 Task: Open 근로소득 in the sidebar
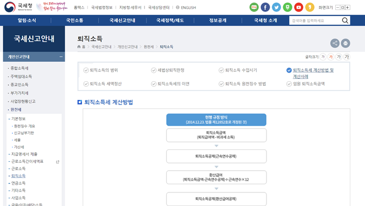(18, 169)
